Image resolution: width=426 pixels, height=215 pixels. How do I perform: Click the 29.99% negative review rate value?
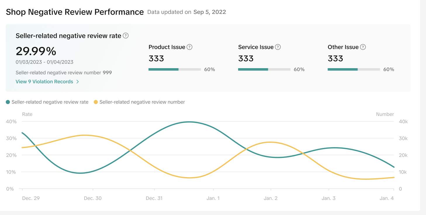pyautogui.click(x=36, y=51)
